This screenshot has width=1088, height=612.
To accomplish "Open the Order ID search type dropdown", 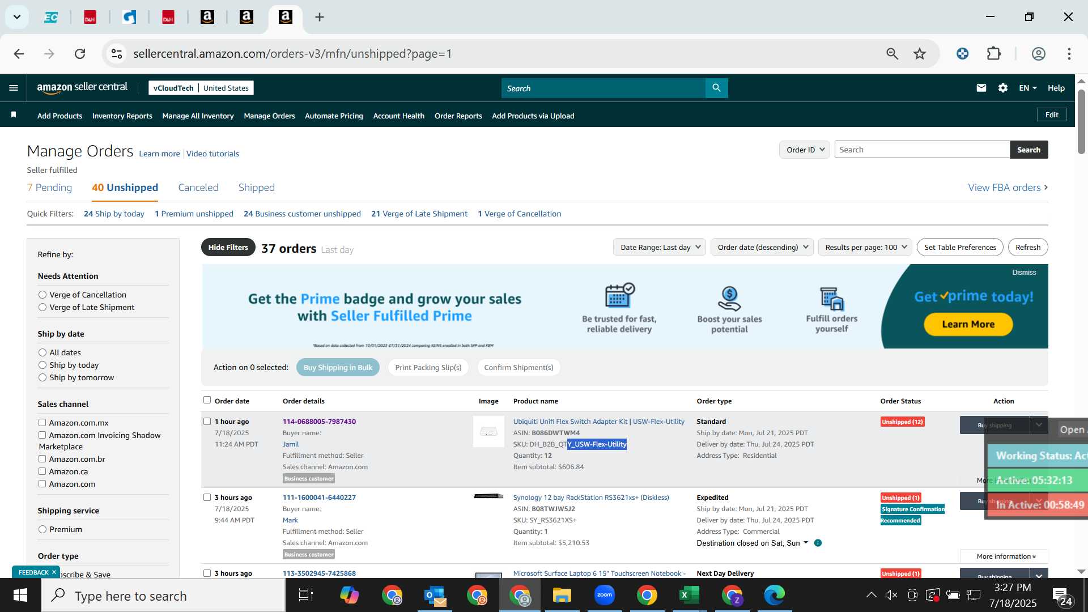I will pyautogui.click(x=805, y=150).
